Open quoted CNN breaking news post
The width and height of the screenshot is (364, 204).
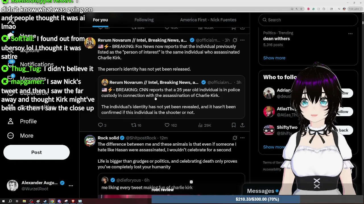(x=171, y=97)
